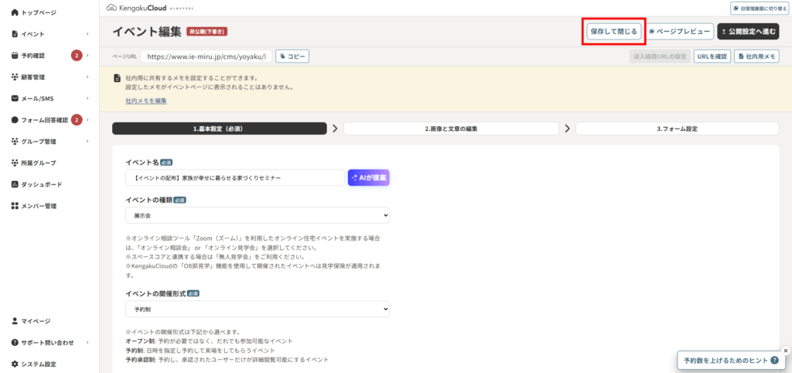Click the システム設定 gear icon
The width and height of the screenshot is (792, 373).
point(15,364)
